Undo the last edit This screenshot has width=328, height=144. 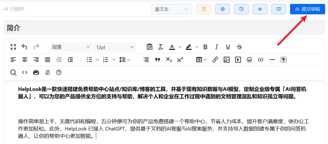click(25, 47)
